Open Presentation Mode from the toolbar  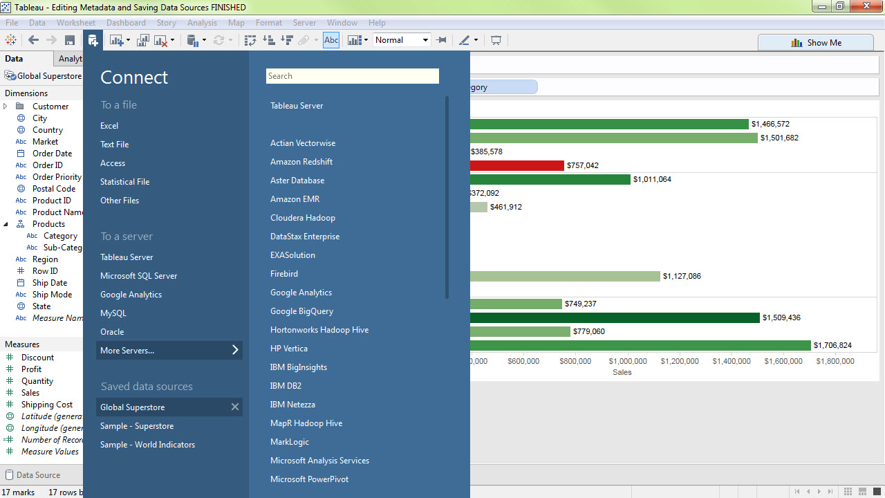[496, 40]
